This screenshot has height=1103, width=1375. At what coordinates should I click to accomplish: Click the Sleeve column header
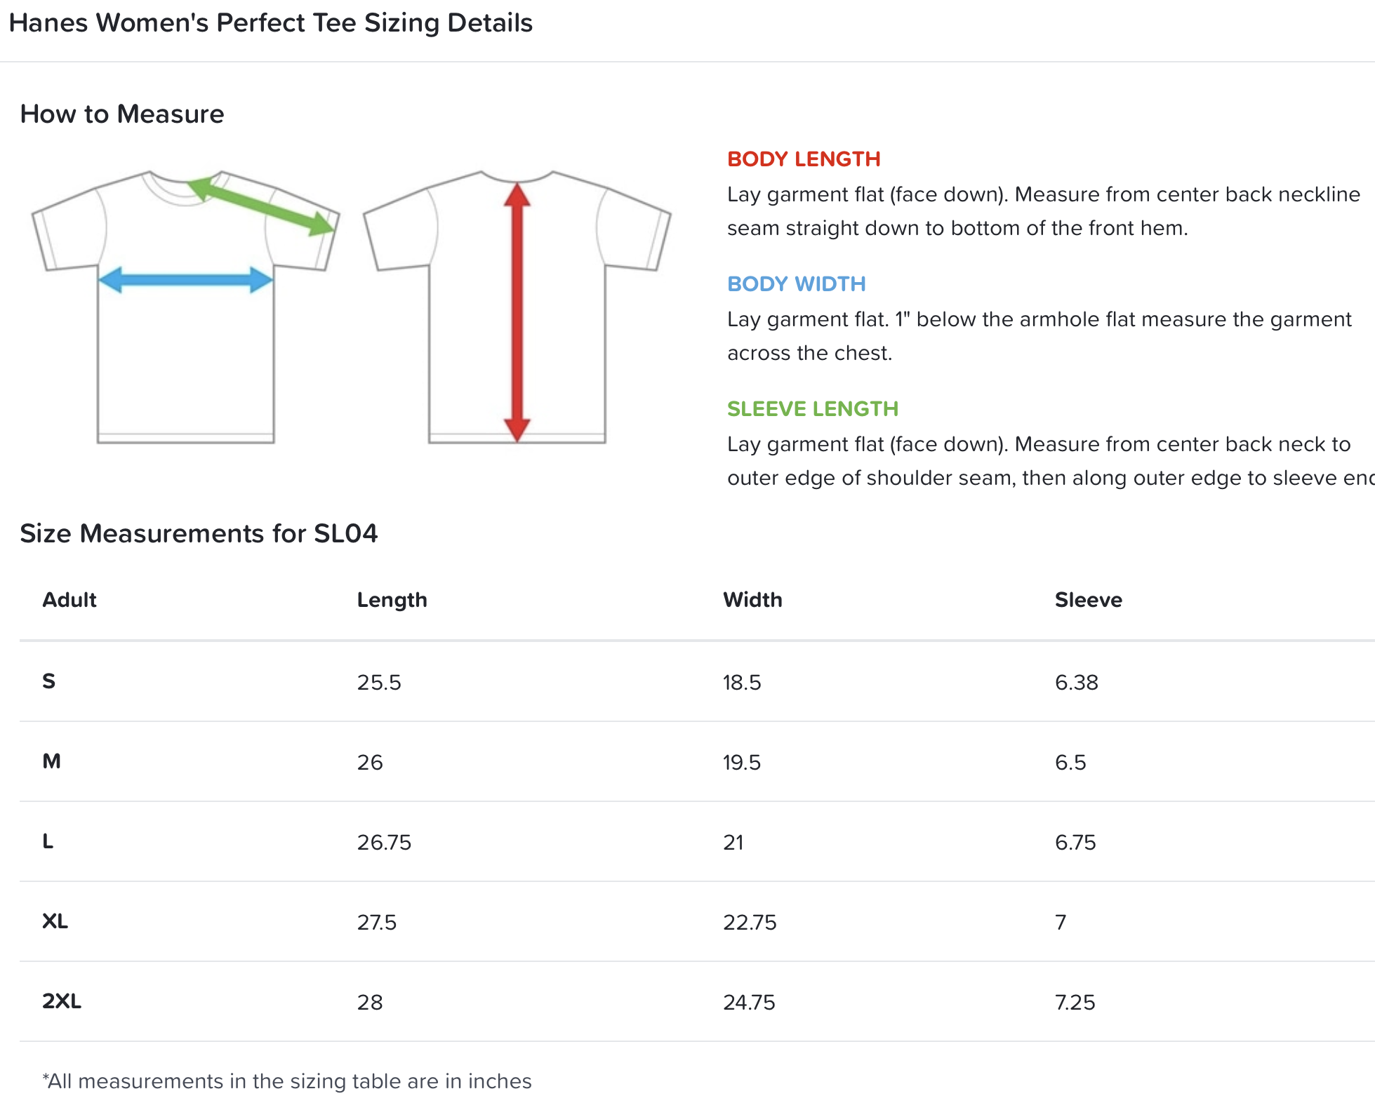(x=1088, y=600)
